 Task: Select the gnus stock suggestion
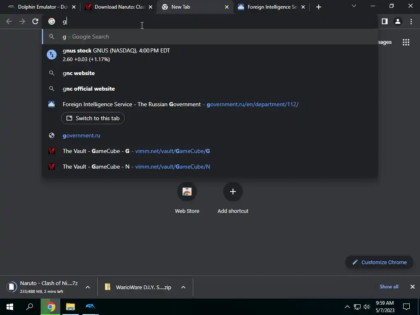tap(210, 55)
